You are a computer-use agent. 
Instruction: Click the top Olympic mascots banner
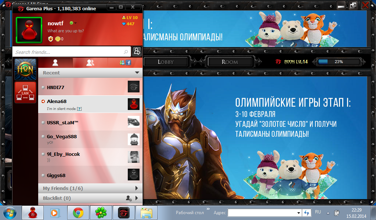tap(255, 29)
